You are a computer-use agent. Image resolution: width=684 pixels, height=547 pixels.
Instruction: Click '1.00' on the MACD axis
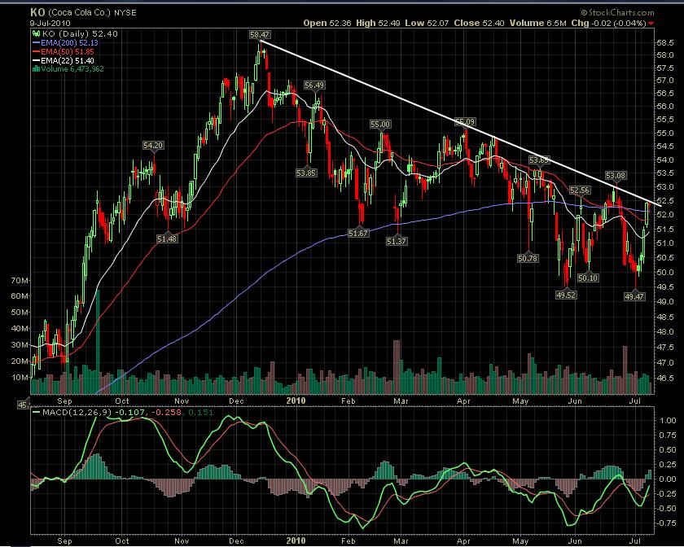[668, 421]
